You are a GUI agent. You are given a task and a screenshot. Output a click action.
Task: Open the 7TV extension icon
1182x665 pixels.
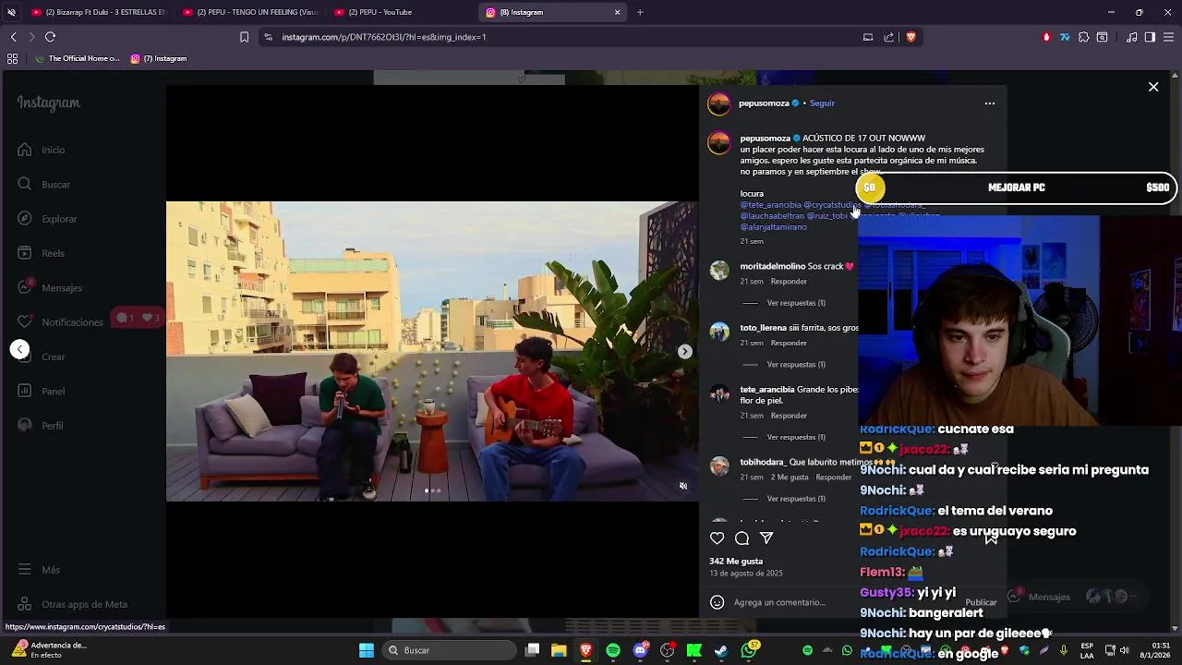1065,37
